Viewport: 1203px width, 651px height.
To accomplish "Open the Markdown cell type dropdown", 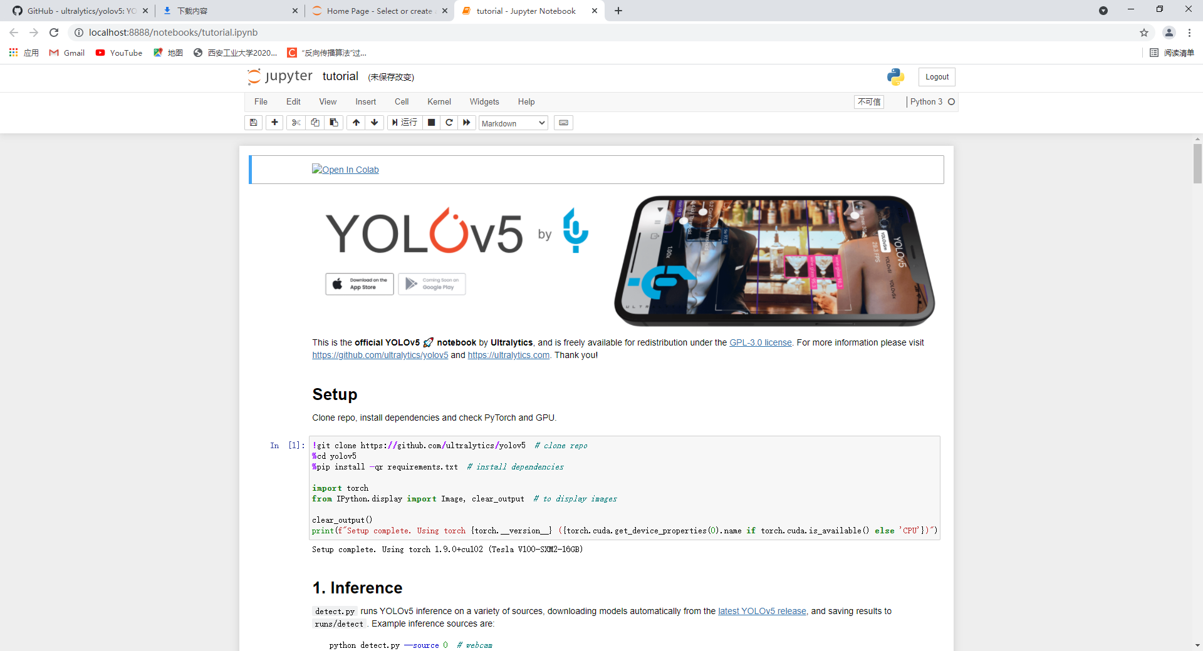I will point(513,123).
